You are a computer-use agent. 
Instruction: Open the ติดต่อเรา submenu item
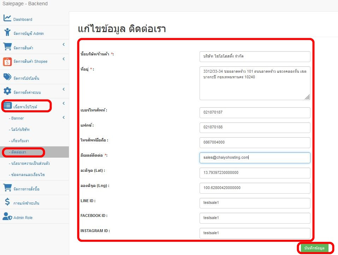click(19, 152)
